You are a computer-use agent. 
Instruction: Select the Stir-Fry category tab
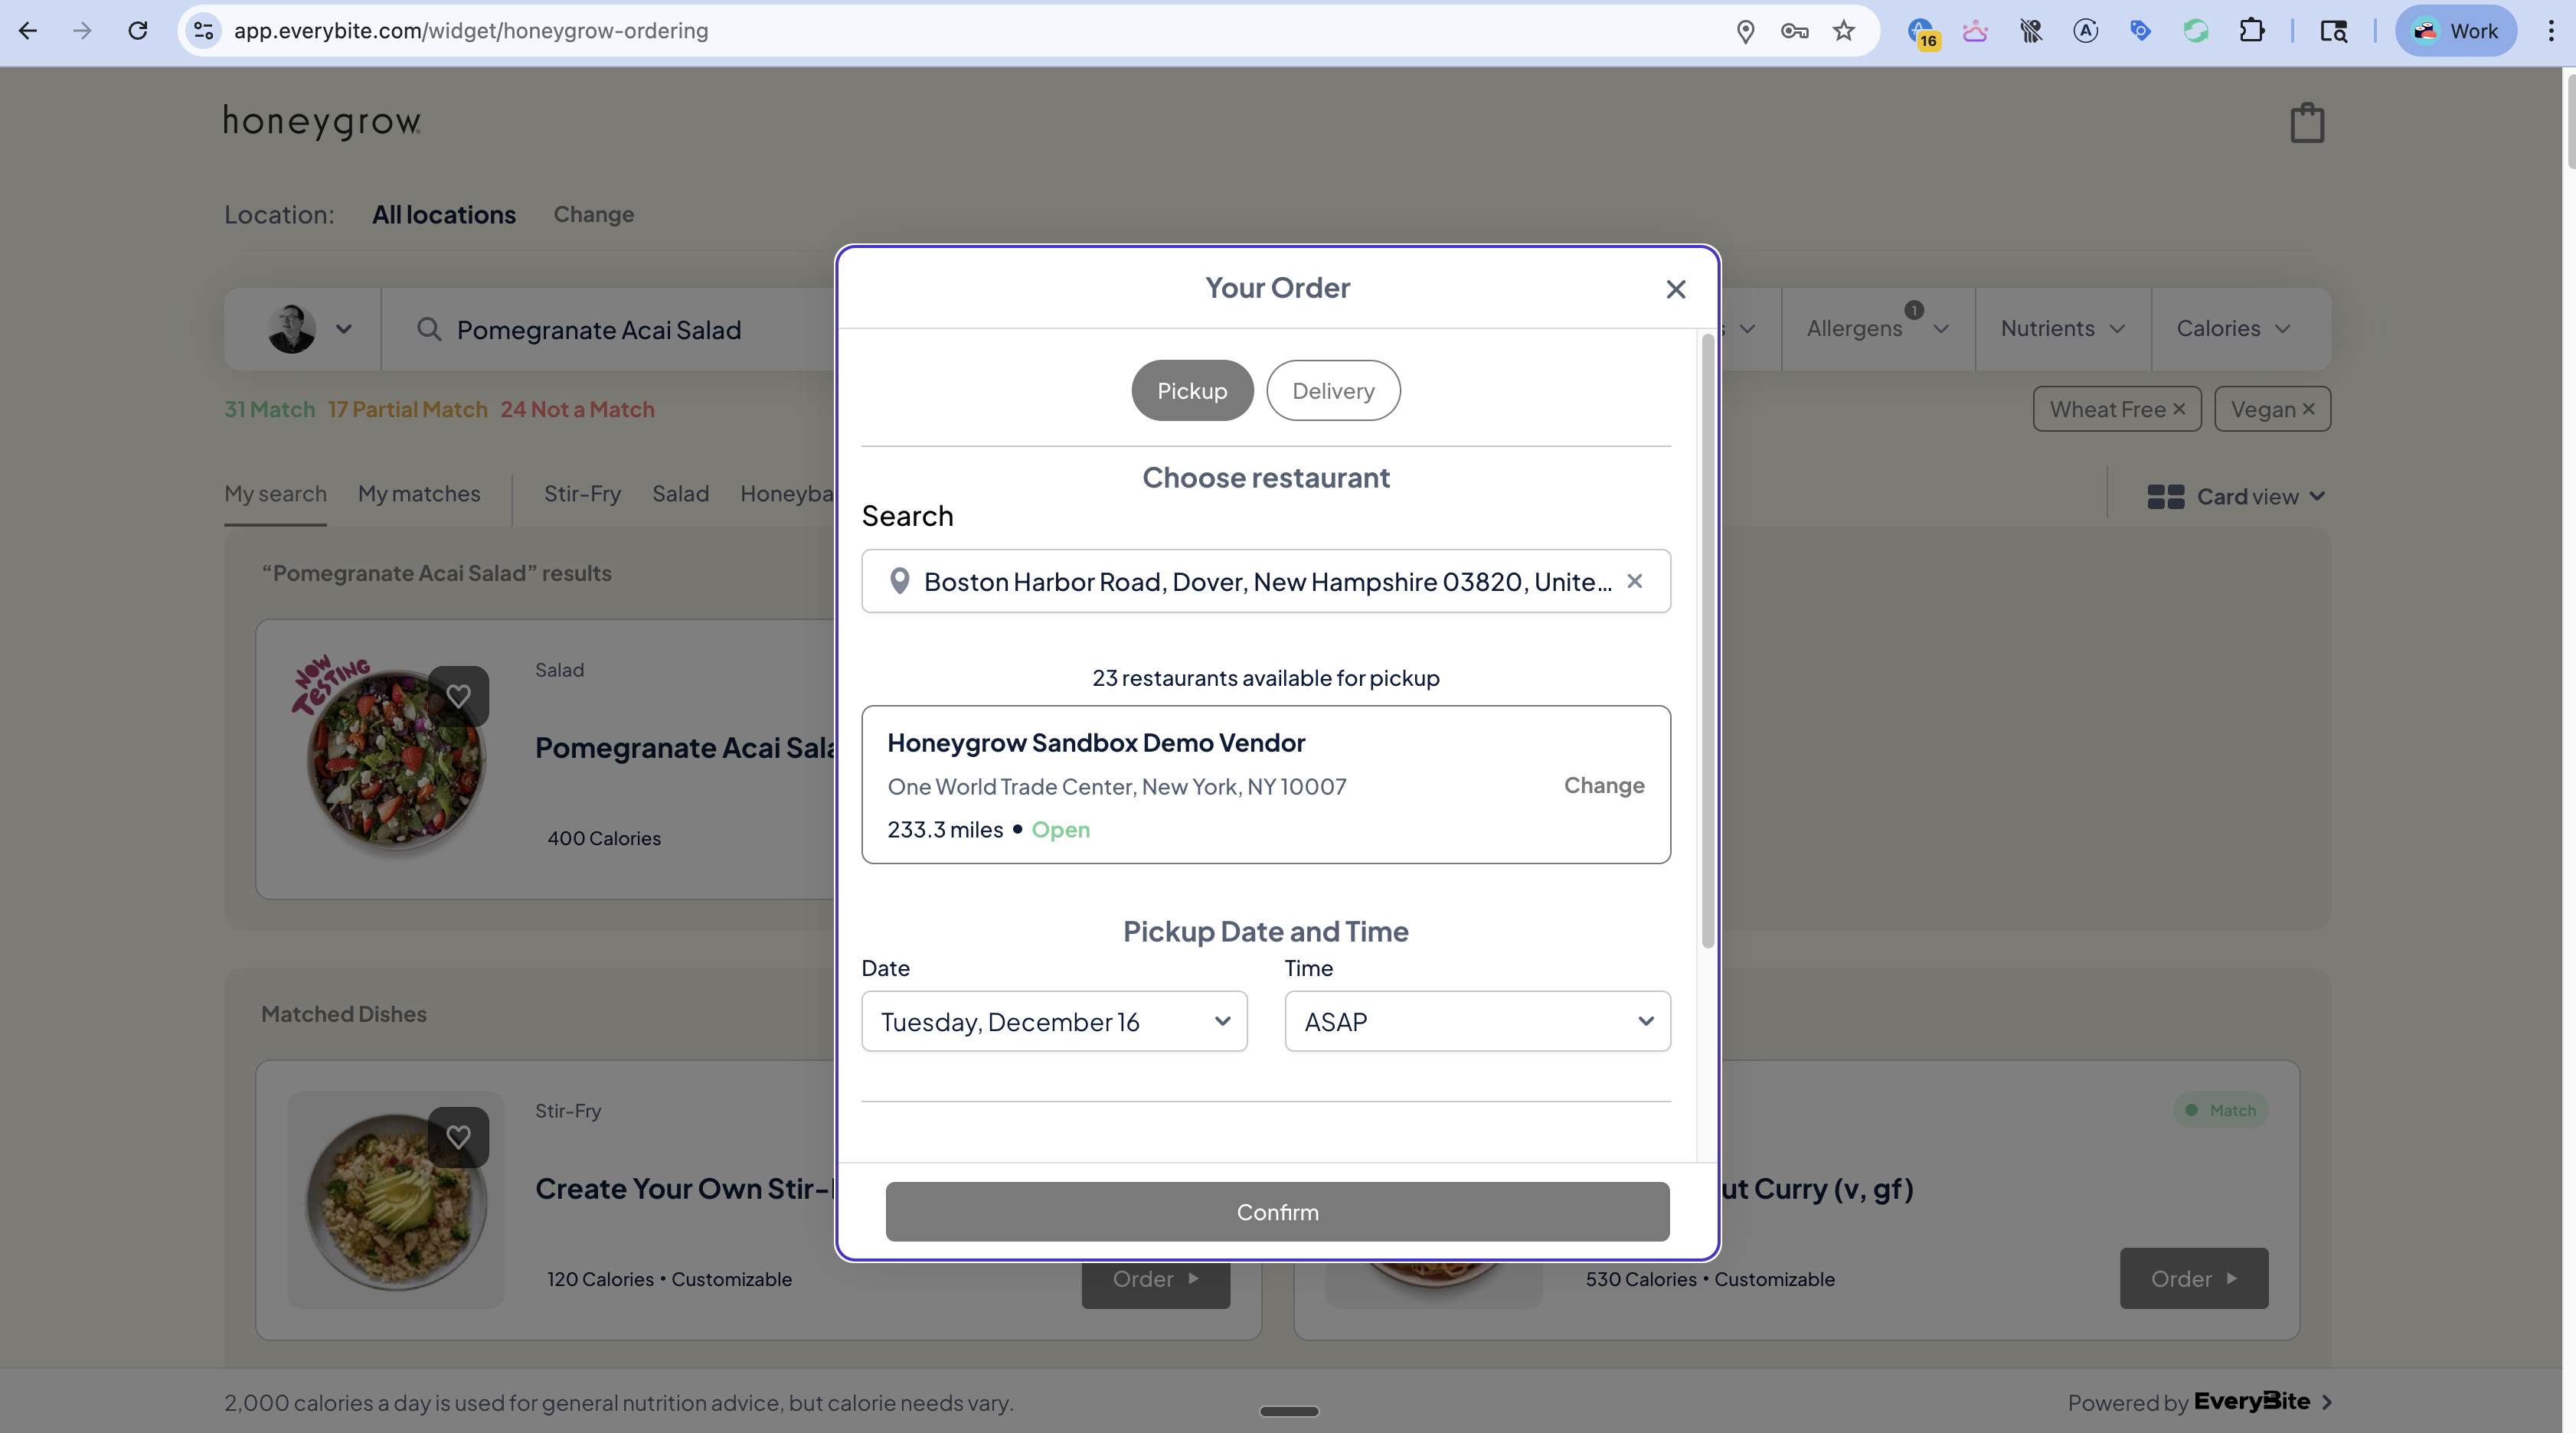point(581,493)
